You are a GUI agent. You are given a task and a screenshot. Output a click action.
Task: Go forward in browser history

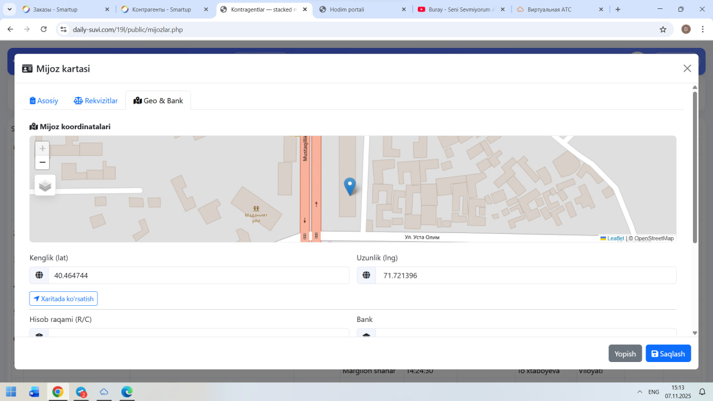pos(27,29)
